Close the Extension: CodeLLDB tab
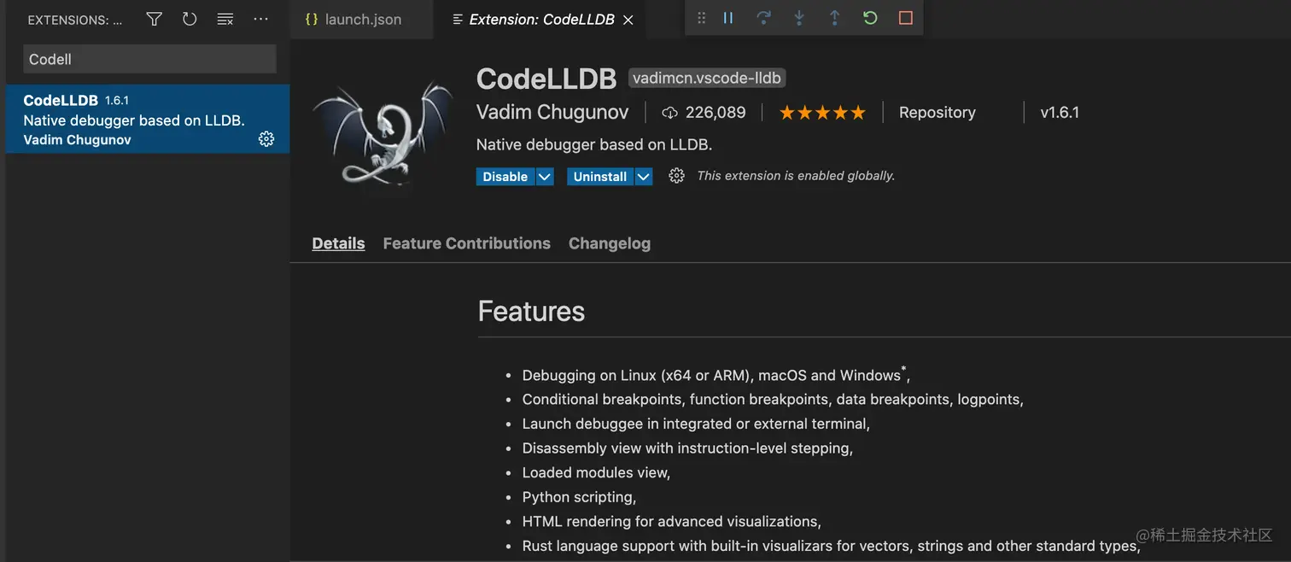Screen dimensions: 1291x562 coord(628,20)
